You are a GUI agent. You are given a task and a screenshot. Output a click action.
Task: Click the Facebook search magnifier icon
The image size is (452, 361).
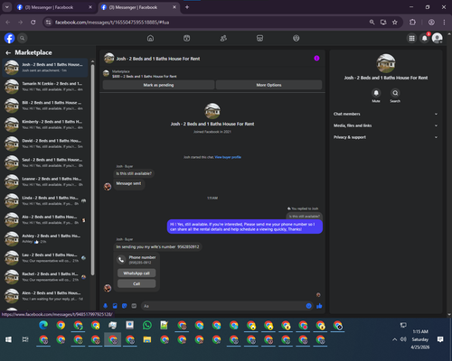pyautogui.click(x=22, y=38)
